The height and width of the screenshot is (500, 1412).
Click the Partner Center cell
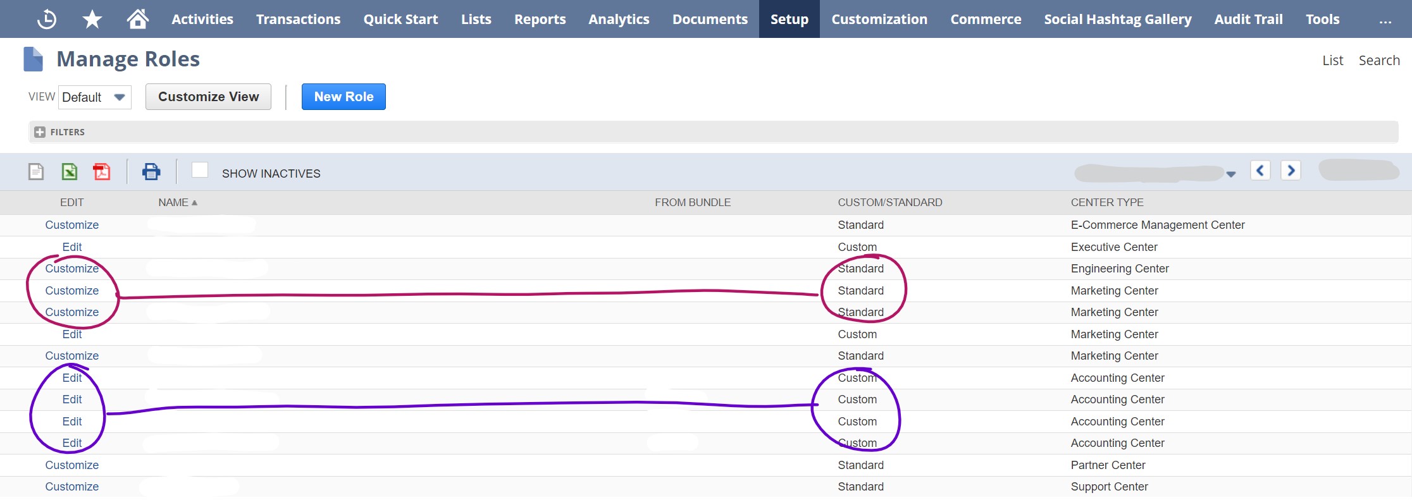(x=1108, y=465)
